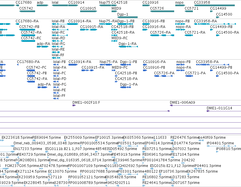The image size is (241, 187).
Task: Click protein CG10915-PA glyph
Action: click(88, 70)
